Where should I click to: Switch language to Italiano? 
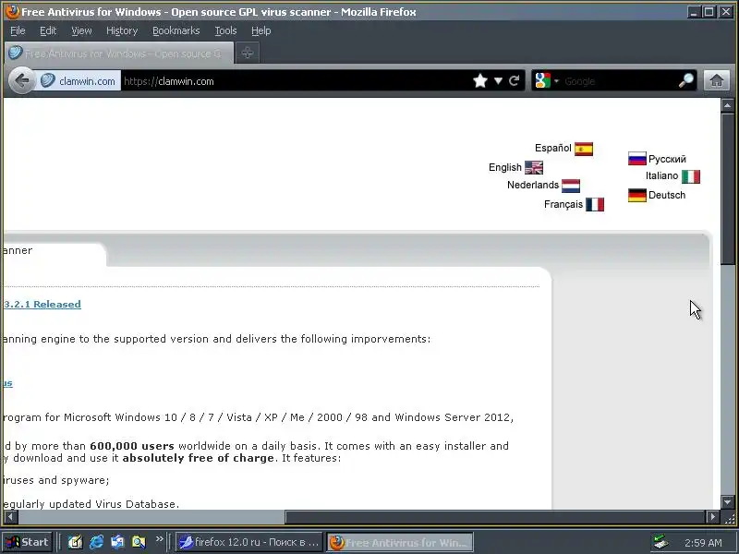click(x=661, y=175)
